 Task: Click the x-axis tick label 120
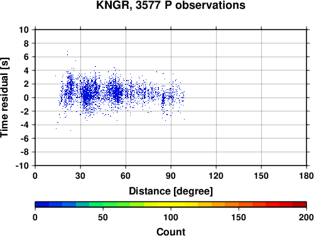tap(216, 176)
